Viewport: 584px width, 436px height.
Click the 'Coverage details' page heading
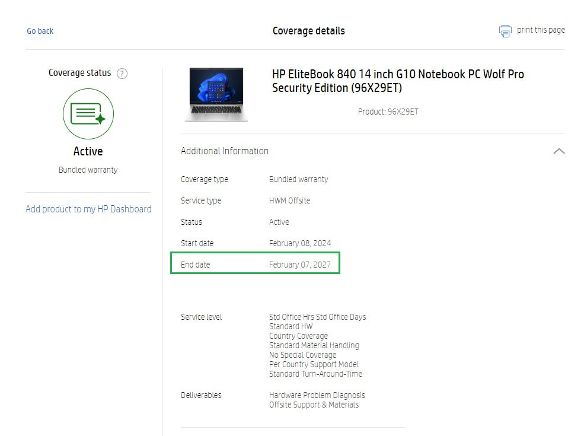309,31
